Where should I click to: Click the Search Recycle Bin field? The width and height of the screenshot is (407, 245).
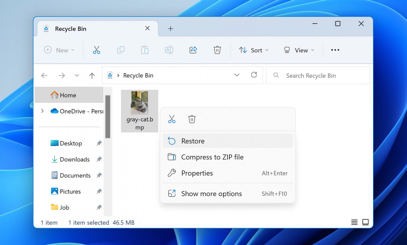point(318,76)
